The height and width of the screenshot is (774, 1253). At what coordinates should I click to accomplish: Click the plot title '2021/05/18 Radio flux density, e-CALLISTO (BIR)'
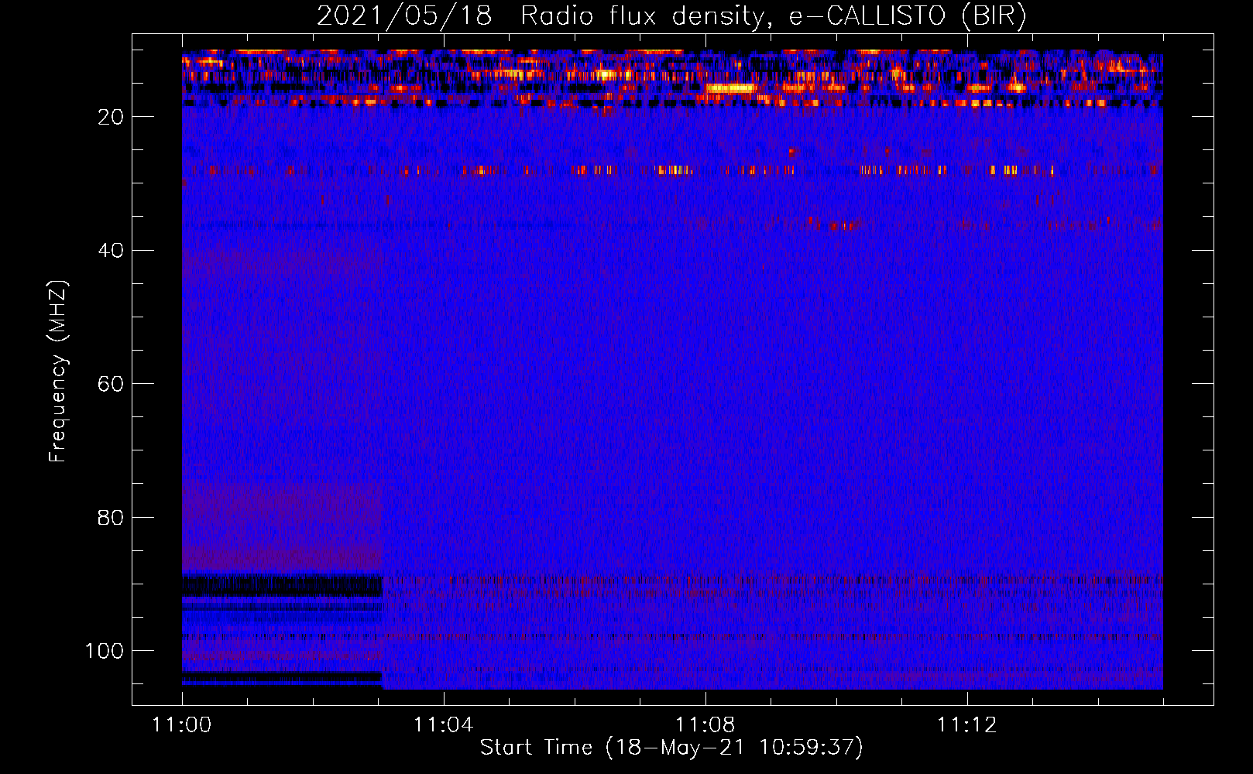(671, 16)
